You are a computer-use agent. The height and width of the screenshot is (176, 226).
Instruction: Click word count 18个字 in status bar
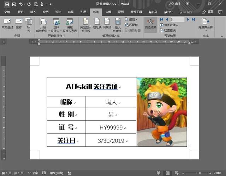[33, 173]
